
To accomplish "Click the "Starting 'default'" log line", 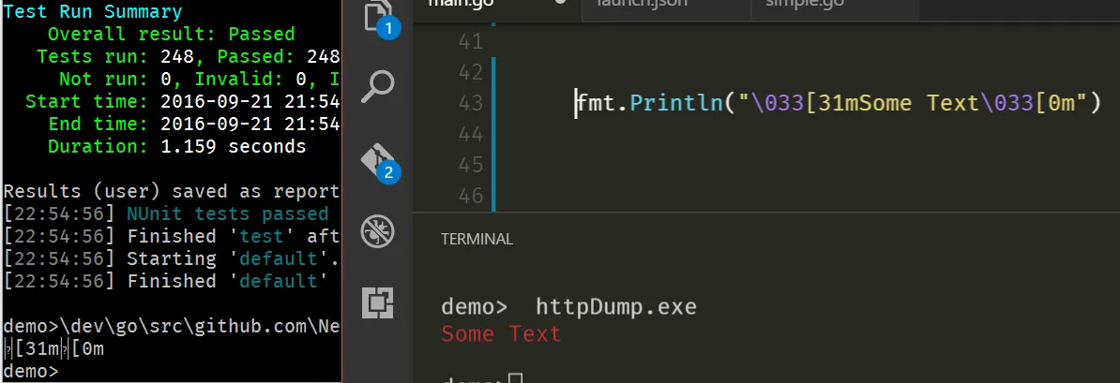I will (172, 258).
